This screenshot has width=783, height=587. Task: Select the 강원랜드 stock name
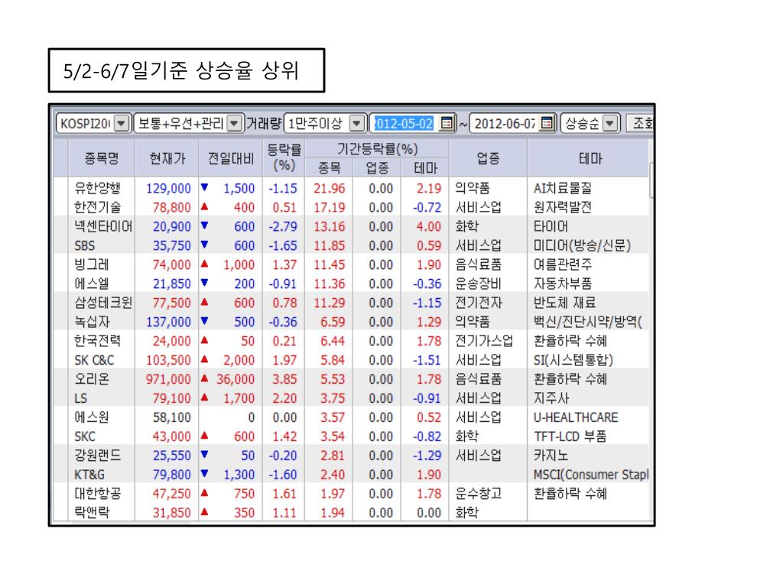pos(98,456)
